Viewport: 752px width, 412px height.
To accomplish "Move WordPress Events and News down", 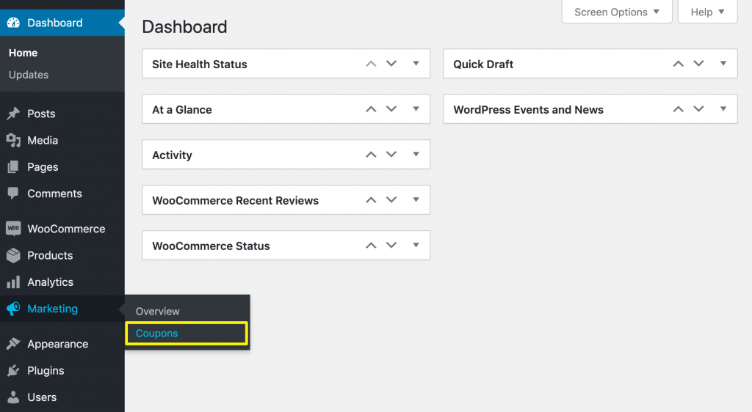I will pos(699,109).
